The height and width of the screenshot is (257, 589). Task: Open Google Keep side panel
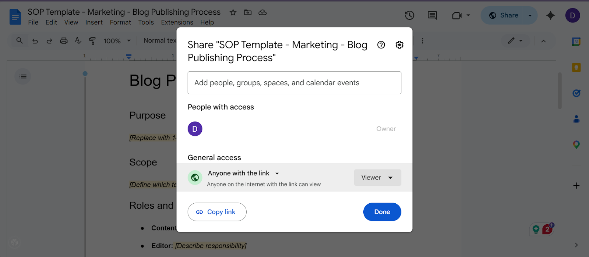(576, 68)
